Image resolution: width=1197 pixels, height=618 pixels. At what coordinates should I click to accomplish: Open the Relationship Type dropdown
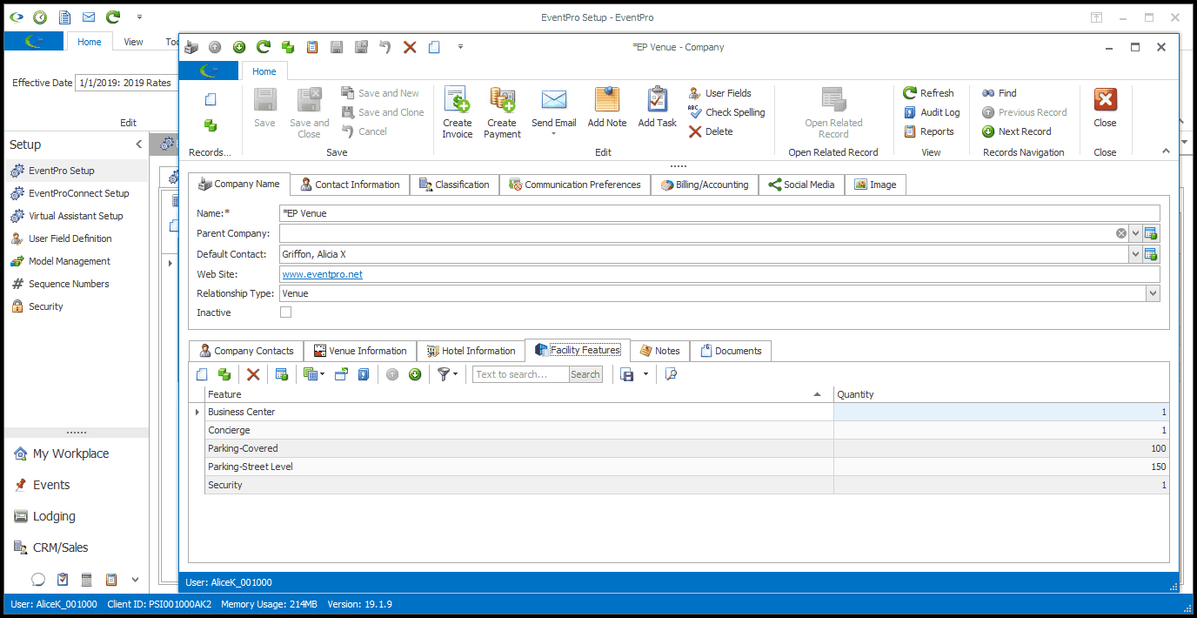(1154, 293)
